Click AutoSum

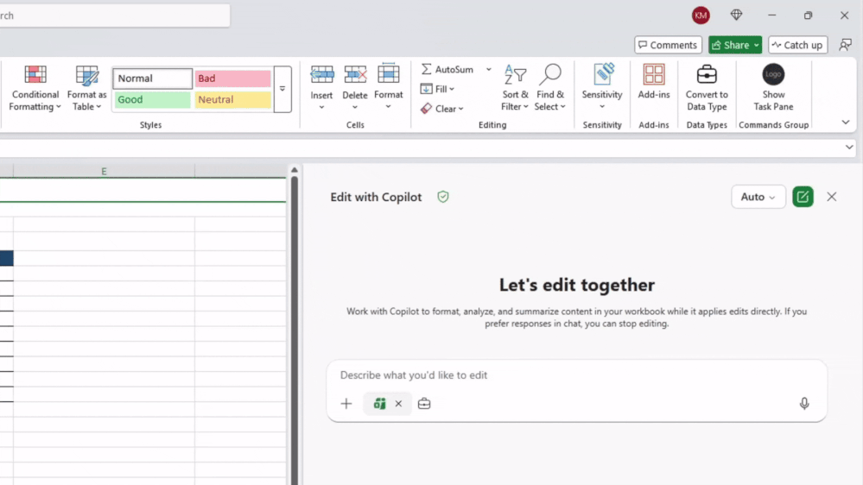(447, 69)
